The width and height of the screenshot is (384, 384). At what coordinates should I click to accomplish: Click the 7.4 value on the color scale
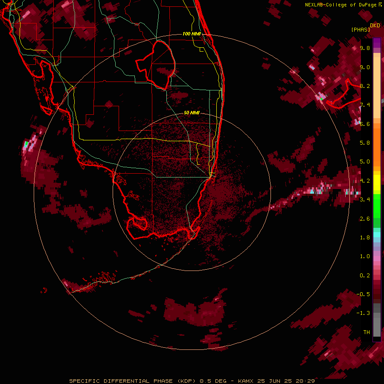pyautogui.click(x=365, y=105)
